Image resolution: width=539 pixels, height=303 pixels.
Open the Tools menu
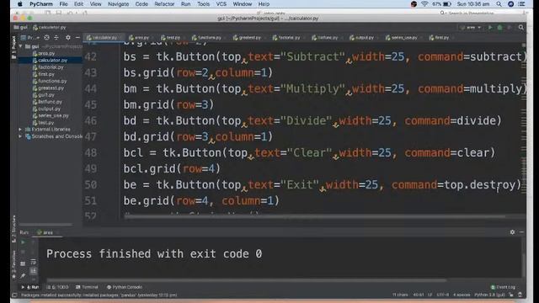(x=203, y=4)
